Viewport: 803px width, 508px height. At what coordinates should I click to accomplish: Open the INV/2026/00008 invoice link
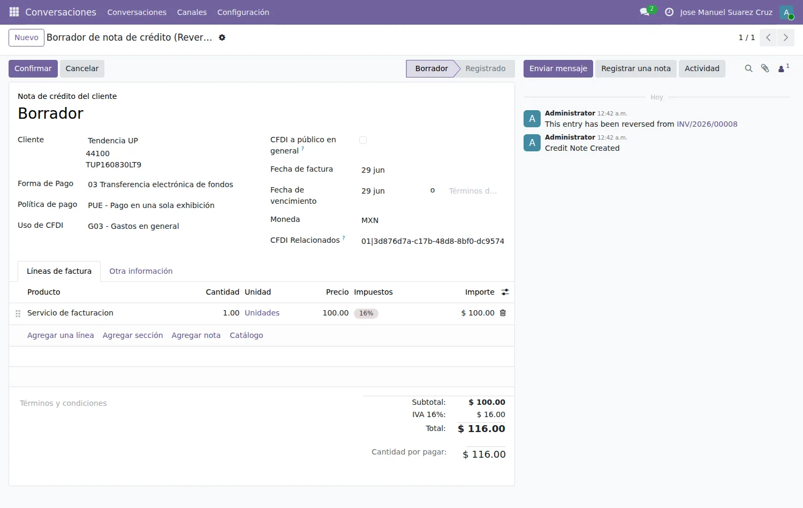(x=707, y=124)
